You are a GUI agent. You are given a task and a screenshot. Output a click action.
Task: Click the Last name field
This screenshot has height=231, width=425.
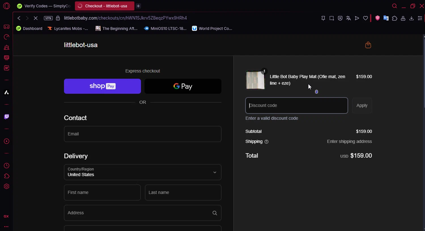tap(183, 192)
